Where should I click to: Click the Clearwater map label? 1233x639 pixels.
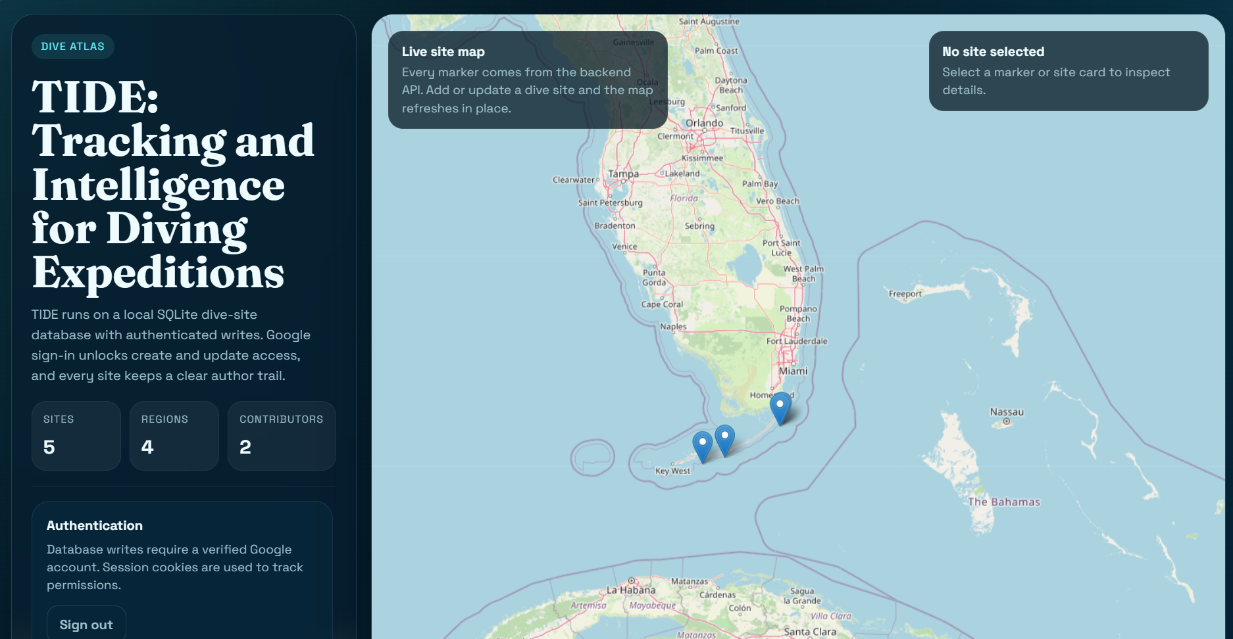point(573,180)
